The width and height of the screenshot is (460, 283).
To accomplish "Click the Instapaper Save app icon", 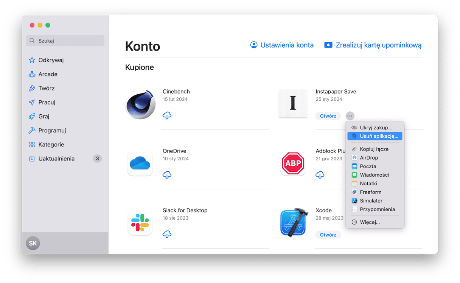I will tap(293, 104).
